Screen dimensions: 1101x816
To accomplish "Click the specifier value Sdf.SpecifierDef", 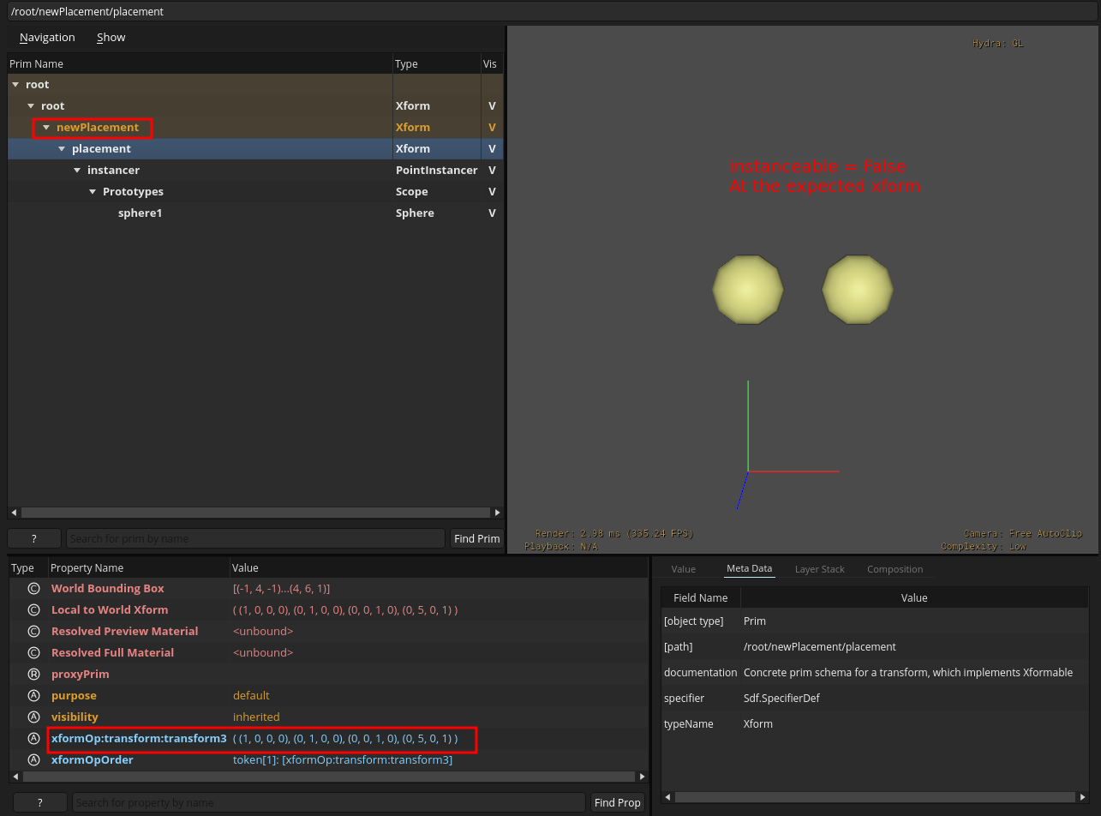I will [781, 699].
